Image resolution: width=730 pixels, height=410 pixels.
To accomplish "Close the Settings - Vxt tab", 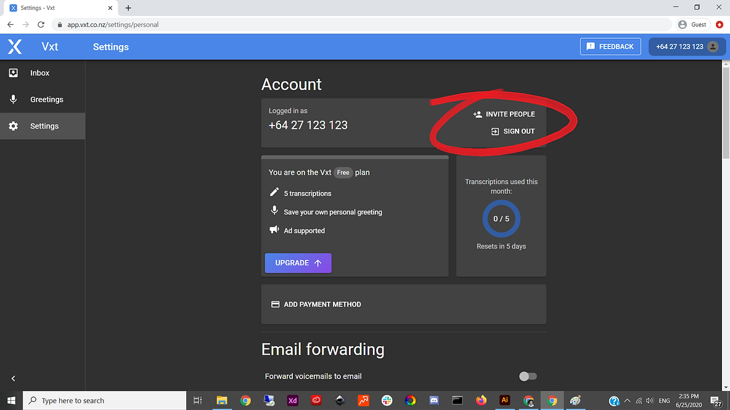I will 110,8.
